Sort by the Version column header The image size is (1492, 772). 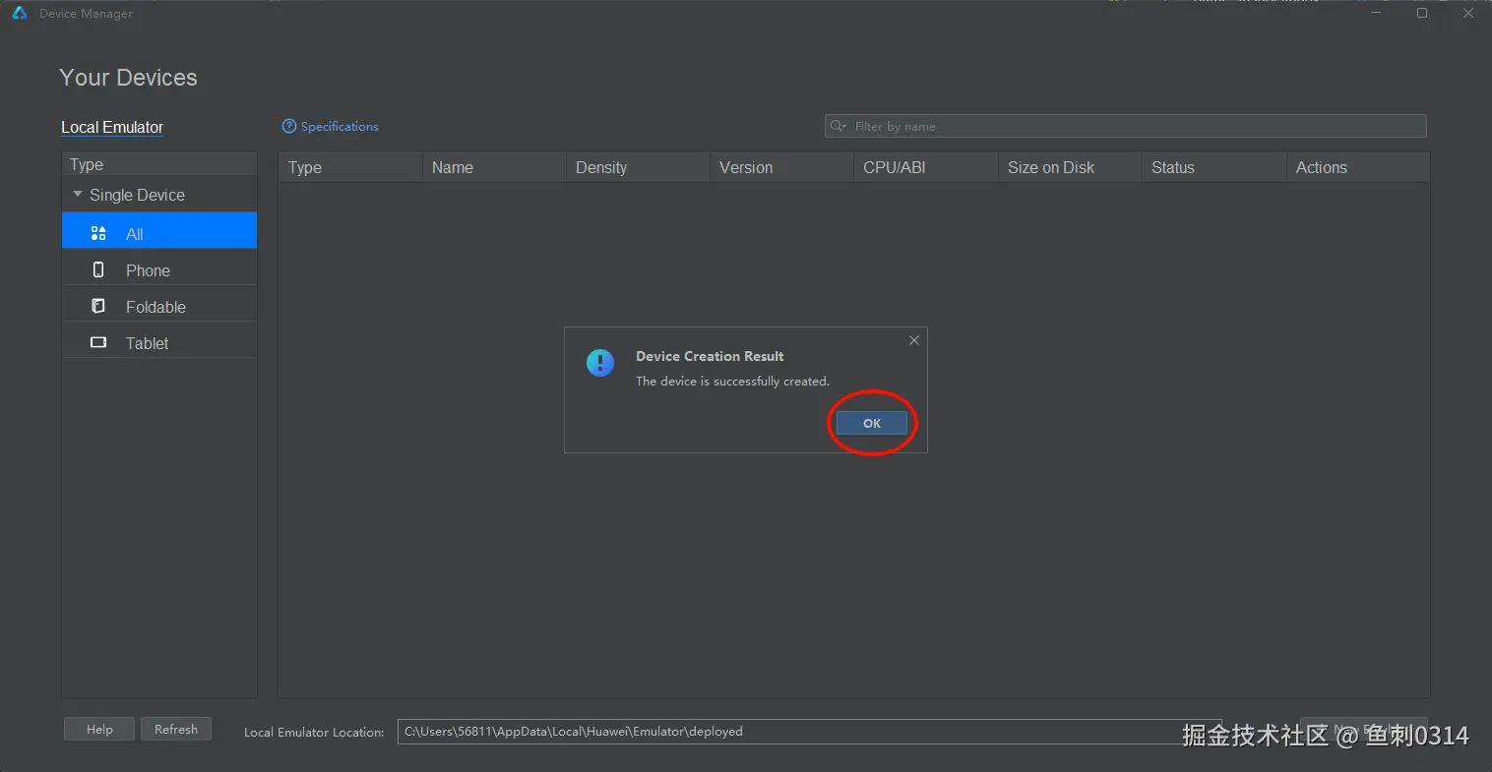(781, 167)
